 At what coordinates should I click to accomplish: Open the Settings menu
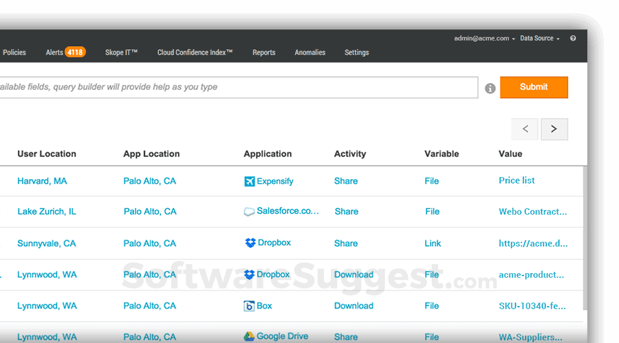point(356,52)
